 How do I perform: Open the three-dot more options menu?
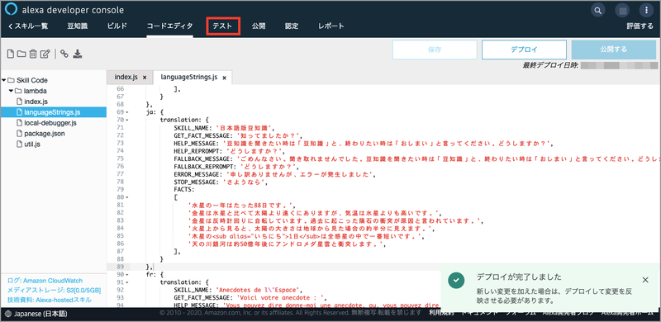tap(646, 10)
